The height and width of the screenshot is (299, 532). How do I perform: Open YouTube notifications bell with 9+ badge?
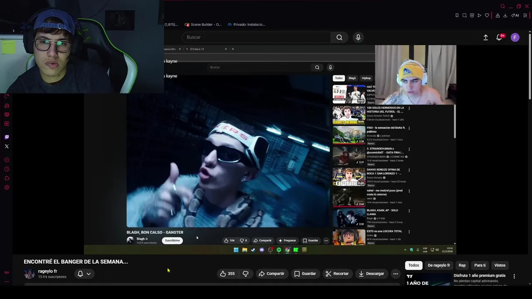pyautogui.click(x=500, y=37)
